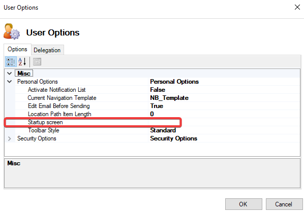
Task: Open the Delegation tab
Action: (x=47, y=50)
